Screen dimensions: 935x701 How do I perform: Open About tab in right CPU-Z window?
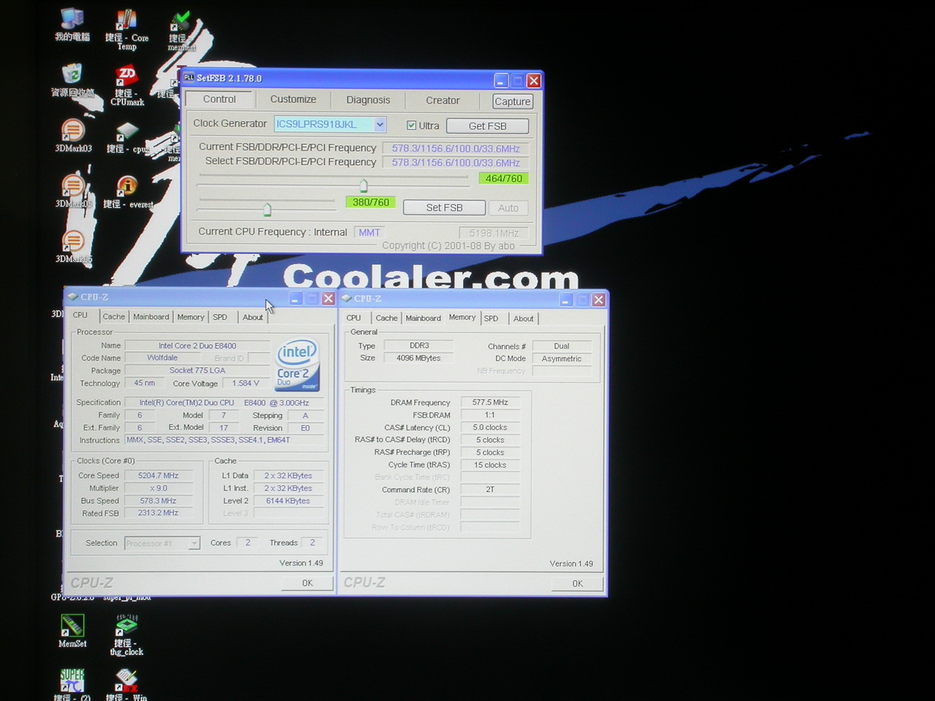(x=523, y=318)
